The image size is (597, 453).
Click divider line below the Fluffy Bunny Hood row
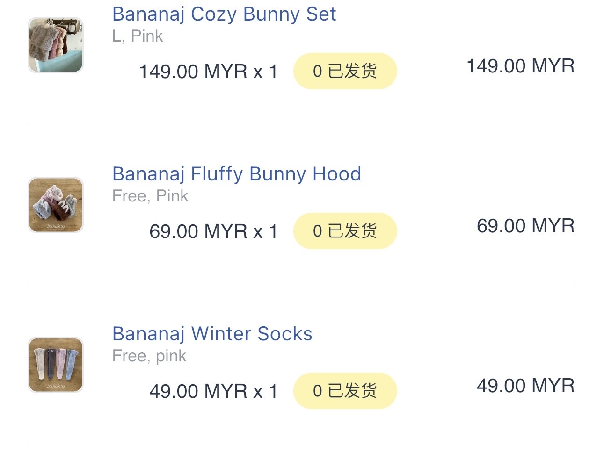pyautogui.click(x=301, y=285)
